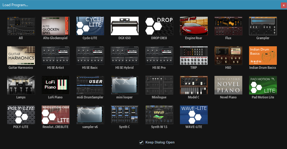Load the Lamps program
This screenshot has height=149, width=287.
(x=21, y=85)
